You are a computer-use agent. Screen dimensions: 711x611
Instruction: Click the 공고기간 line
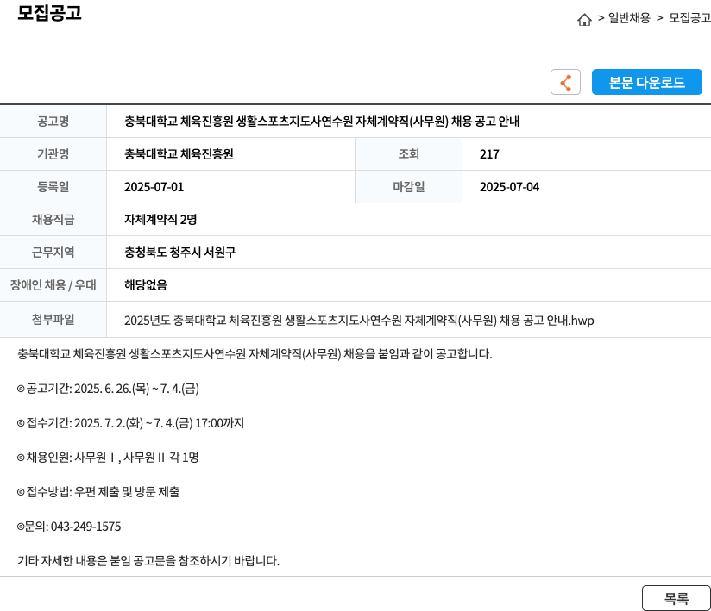(x=108, y=389)
